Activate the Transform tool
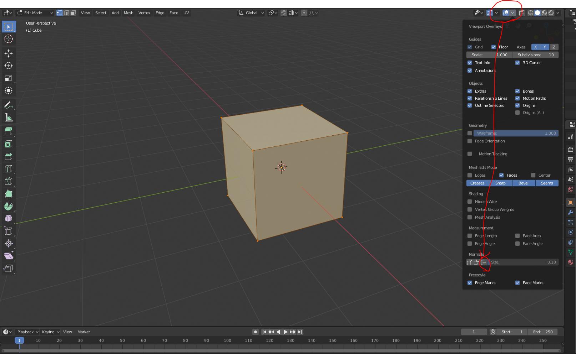 coord(9,91)
